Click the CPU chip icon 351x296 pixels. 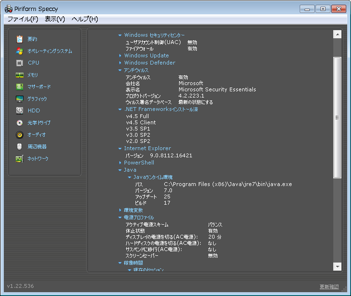[x=20, y=63]
